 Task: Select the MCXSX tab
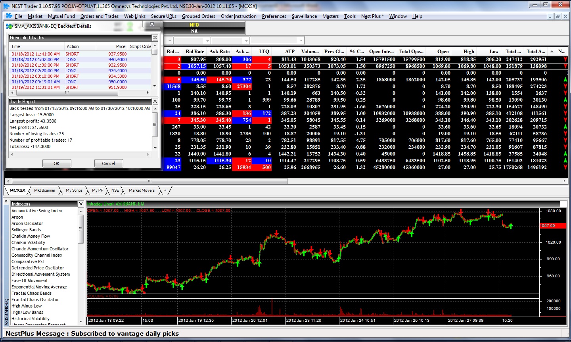17,190
